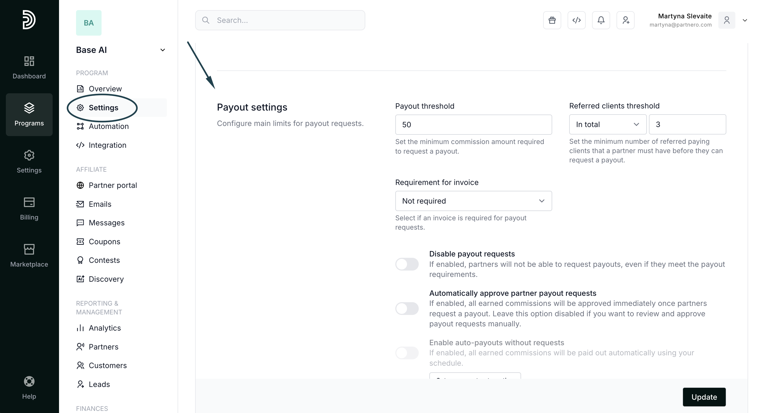Click the Payout threshold input field
This screenshot has height=413, width=763.
coord(473,125)
